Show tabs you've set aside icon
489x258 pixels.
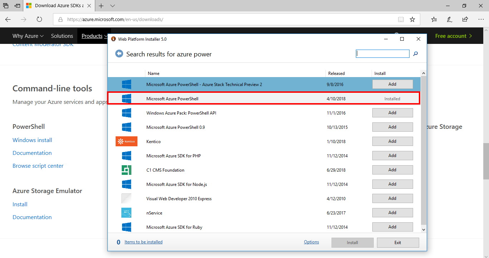(6, 6)
